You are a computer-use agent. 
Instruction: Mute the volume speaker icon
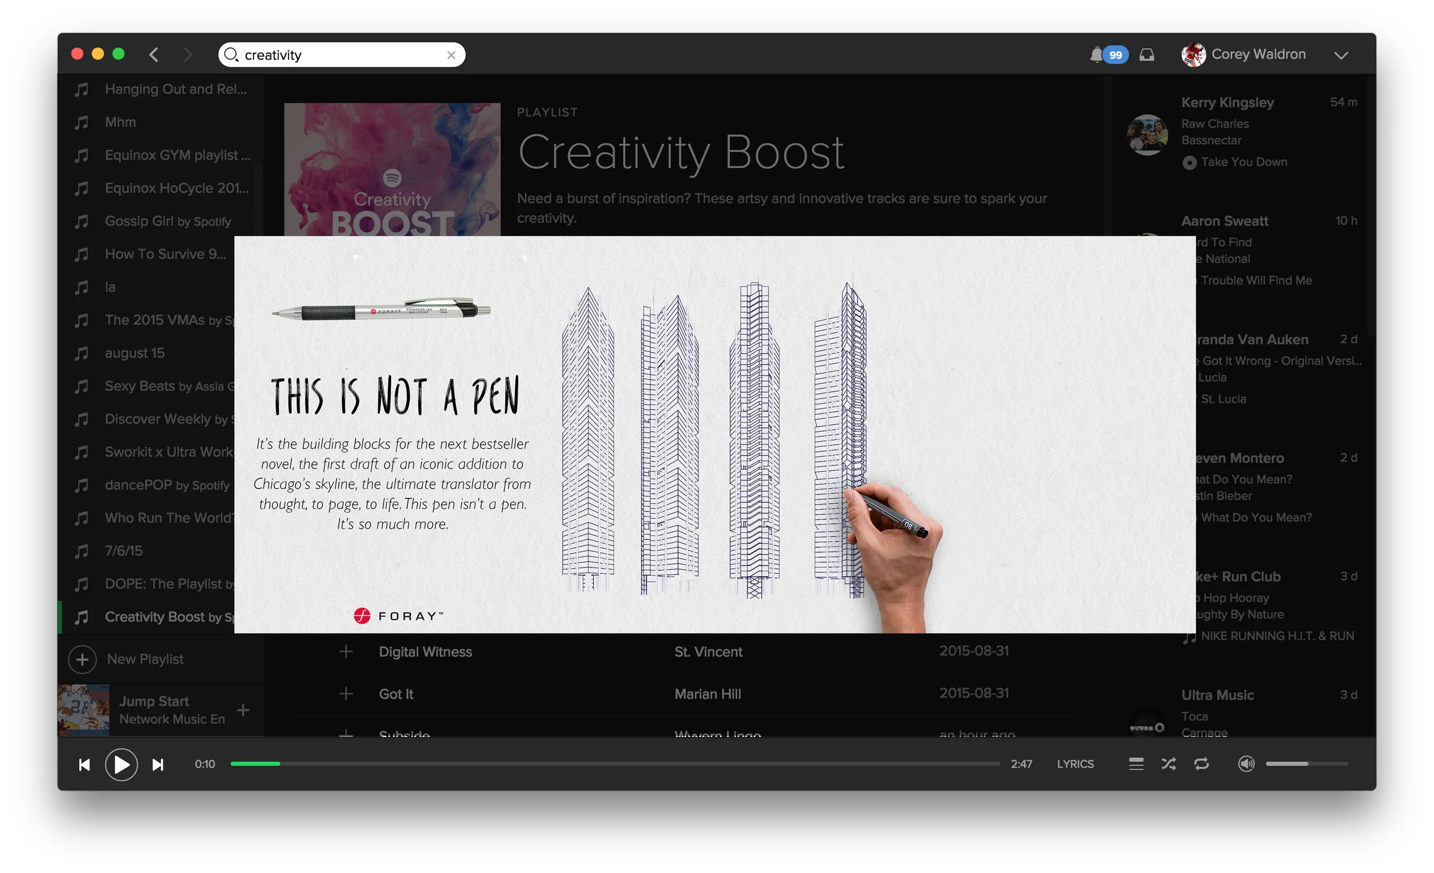(1246, 764)
